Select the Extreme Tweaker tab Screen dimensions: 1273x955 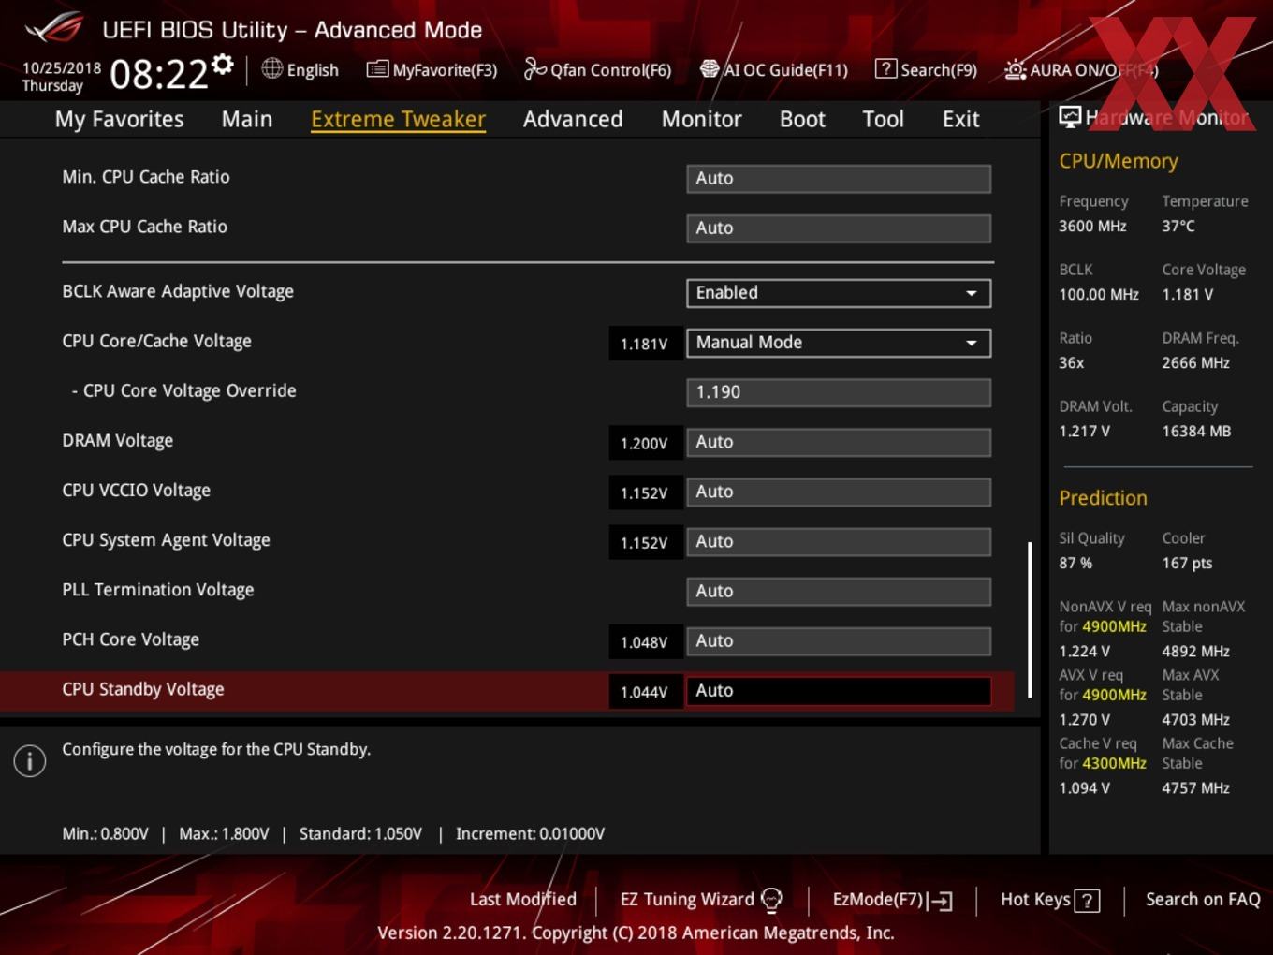[398, 119]
